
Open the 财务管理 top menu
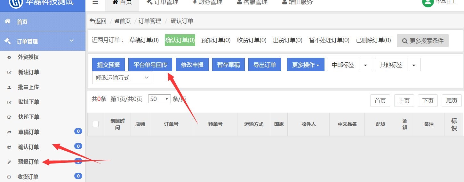coord(208,3)
